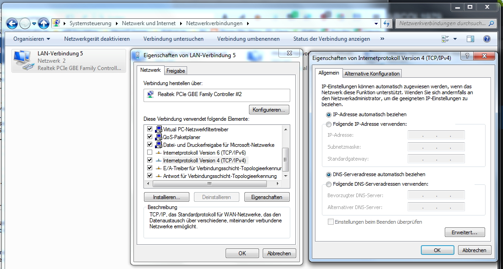Image resolution: width=503 pixels, height=269 pixels.
Task: Enable Internetprotokoll Version 6 checkbox
Action: tap(149, 152)
